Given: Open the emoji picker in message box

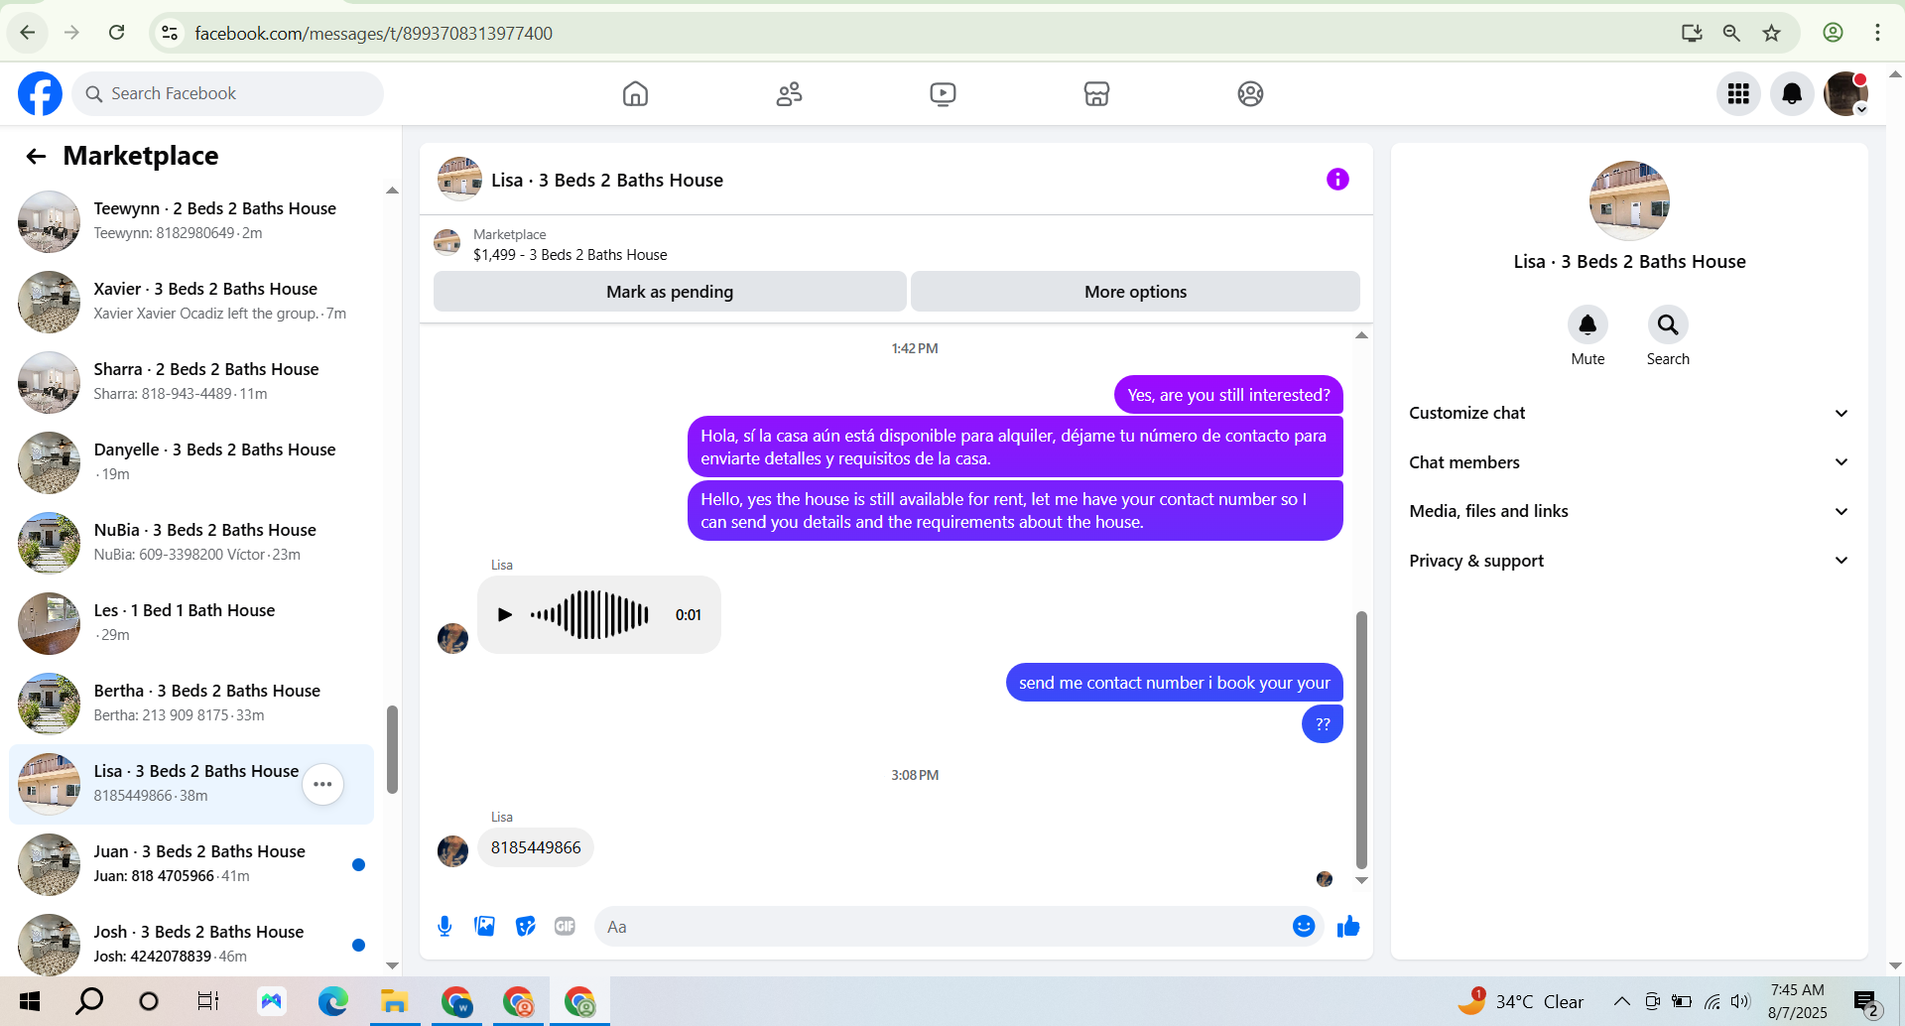Looking at the screenshot, I should [1304, 927].
